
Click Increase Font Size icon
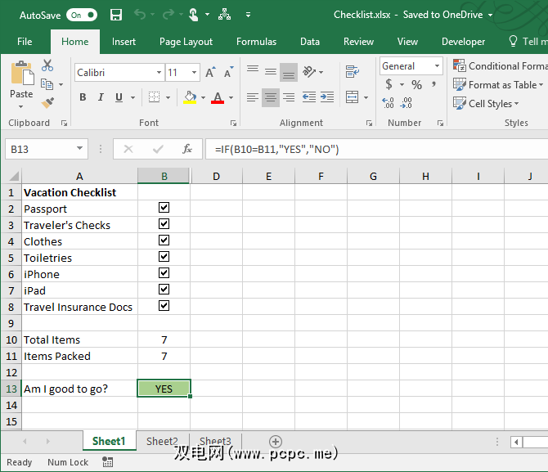coord(210,73)
